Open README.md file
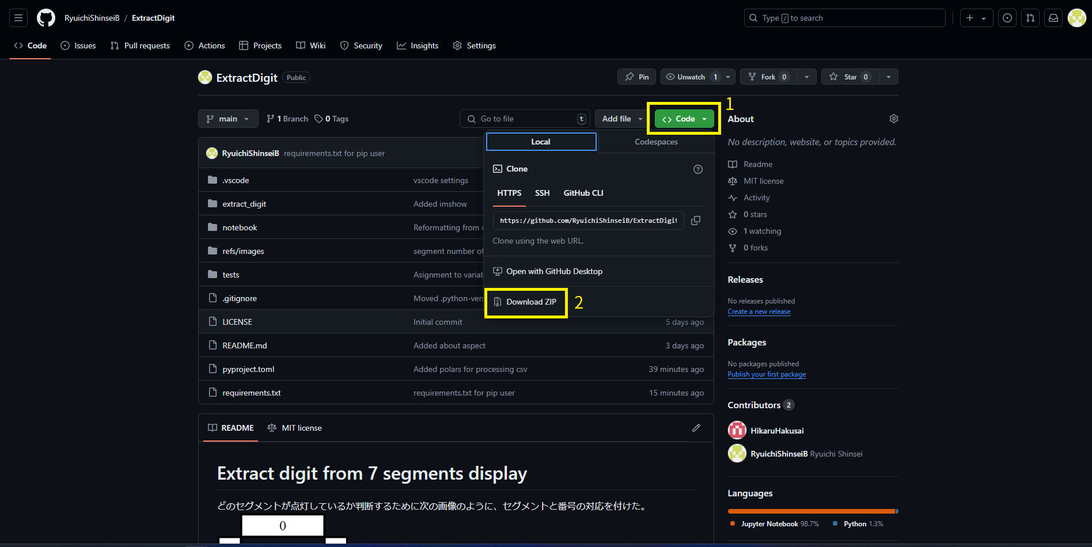Image resolution: width=1092 pixels, height=547 pixels. coord(245,345)
